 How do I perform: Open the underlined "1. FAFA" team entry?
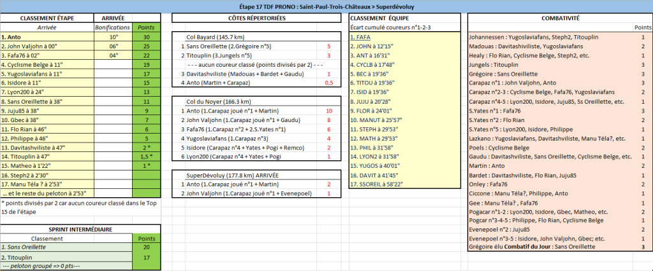coord(361,38)
